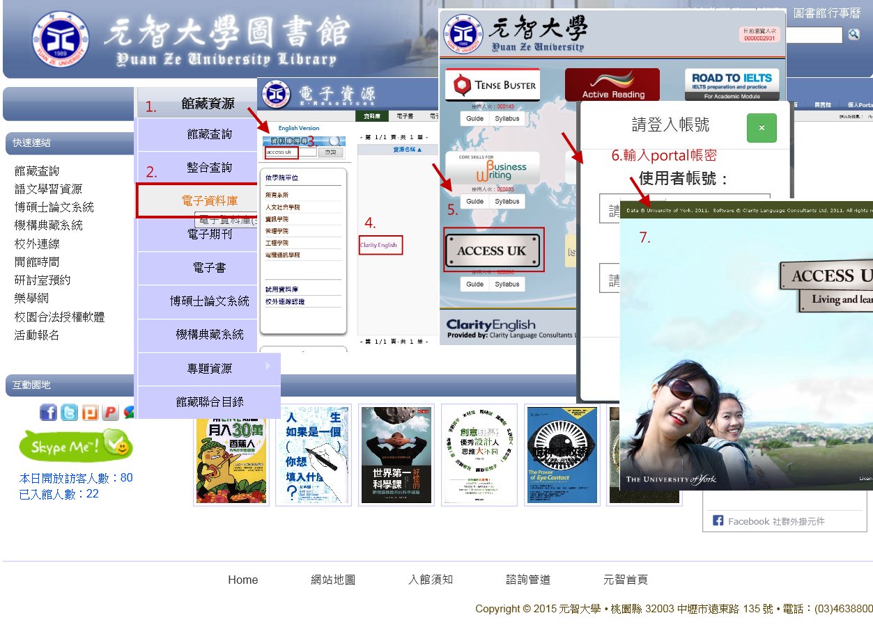Close the login dialog with green × button
The height and width of the screenshot is (629, 873).
[x=762, y=128]
